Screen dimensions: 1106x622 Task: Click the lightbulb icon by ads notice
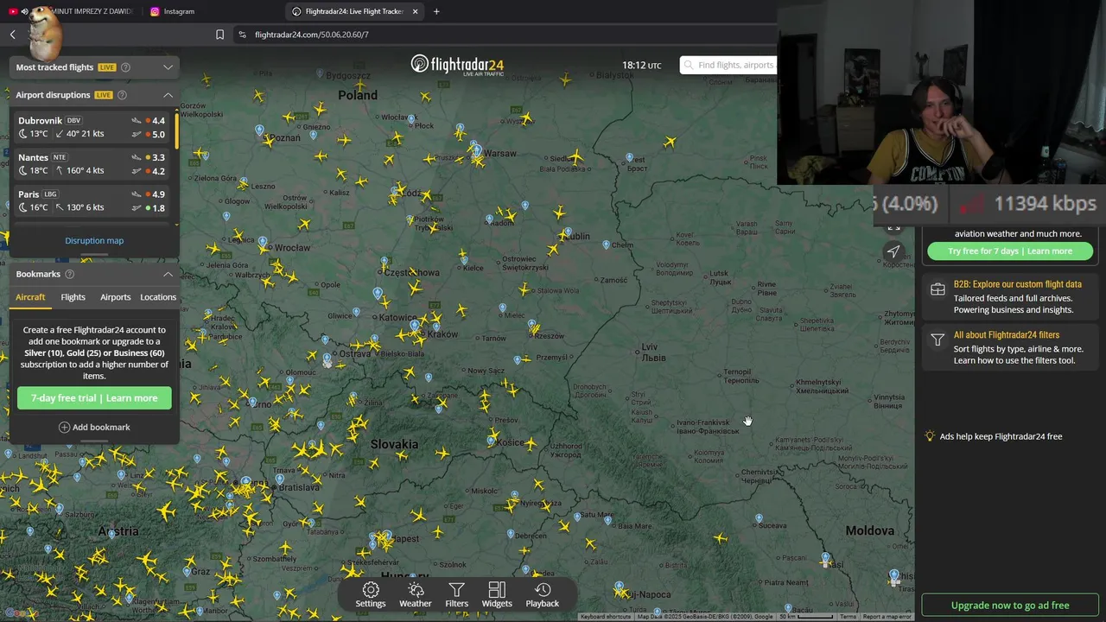pyautogui.click(x=930, y=436)
